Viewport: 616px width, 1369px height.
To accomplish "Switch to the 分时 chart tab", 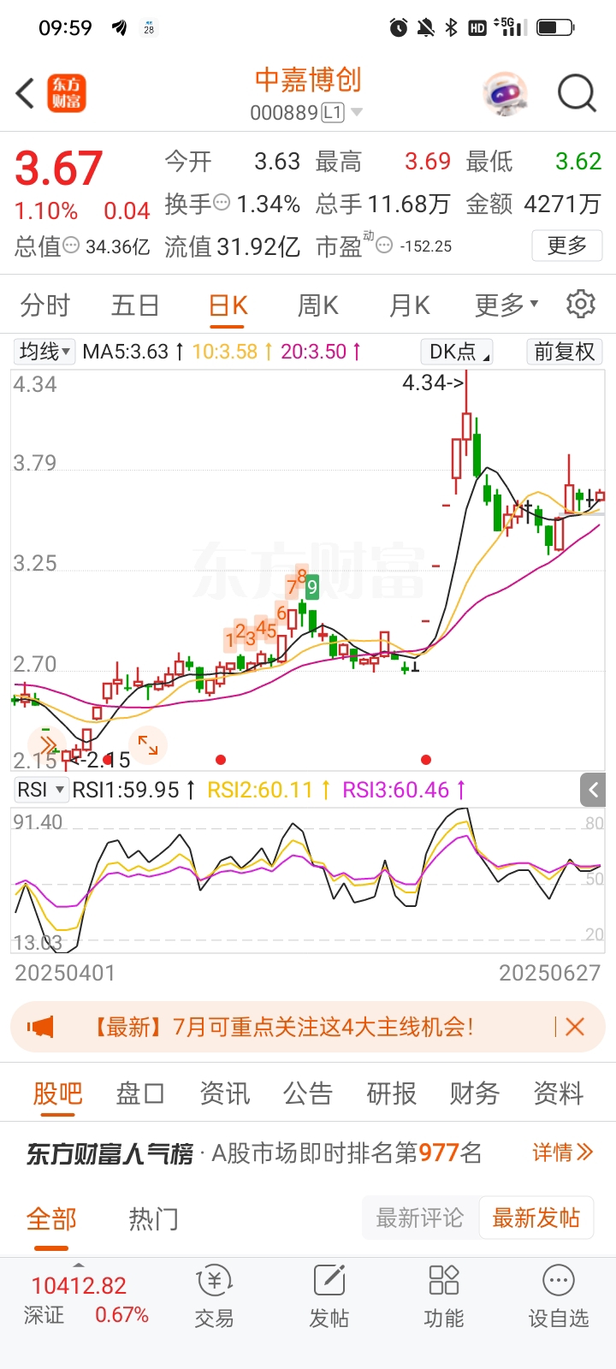I will [45, 305].
